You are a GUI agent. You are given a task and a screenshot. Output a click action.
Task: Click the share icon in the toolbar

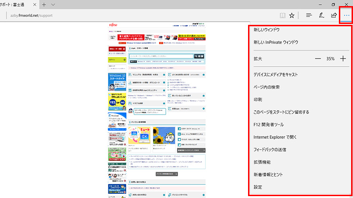(334, 15)
